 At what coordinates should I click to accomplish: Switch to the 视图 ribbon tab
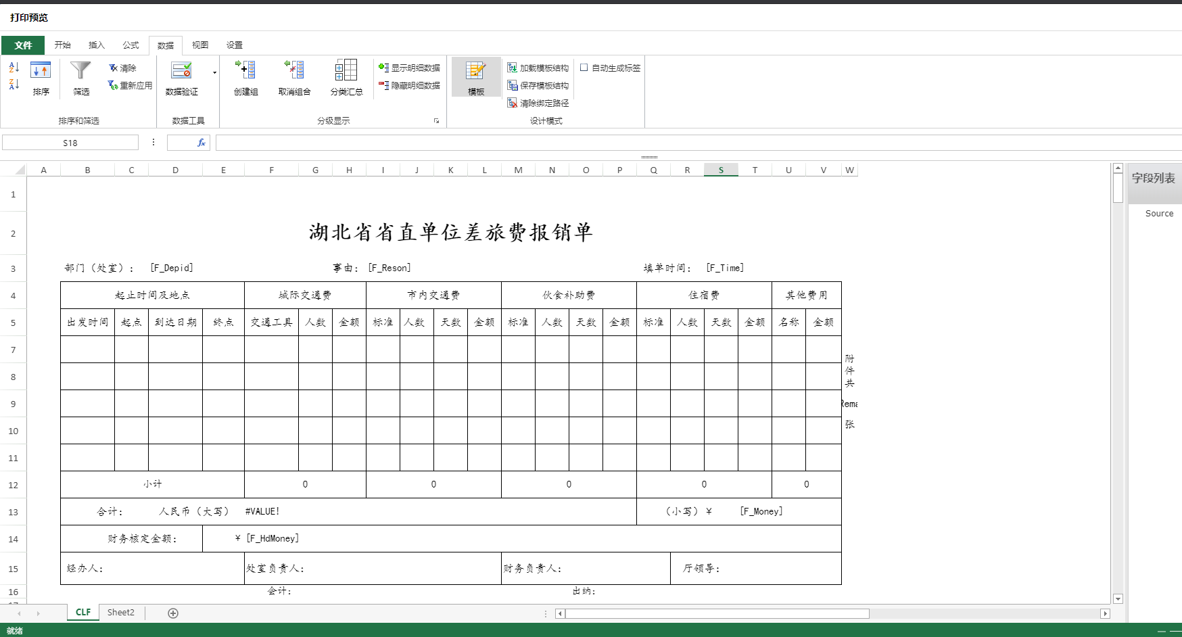200,45
